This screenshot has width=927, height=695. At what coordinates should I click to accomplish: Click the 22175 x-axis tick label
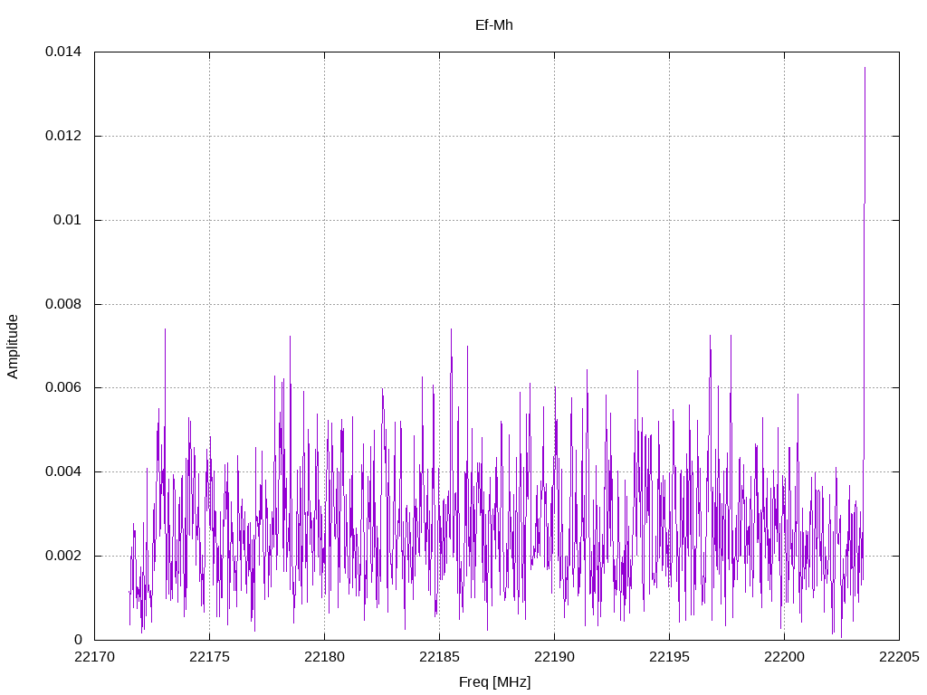coord(209,657)
